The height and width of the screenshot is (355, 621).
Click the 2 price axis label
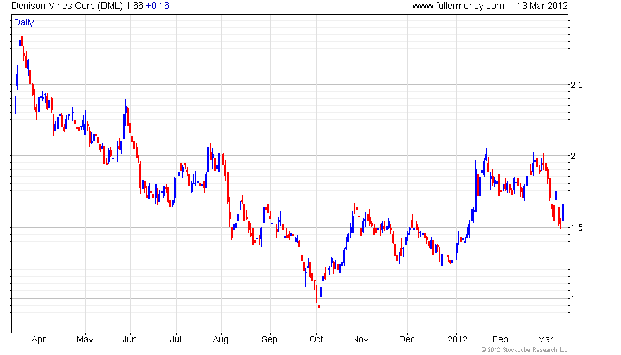[573, 156]
